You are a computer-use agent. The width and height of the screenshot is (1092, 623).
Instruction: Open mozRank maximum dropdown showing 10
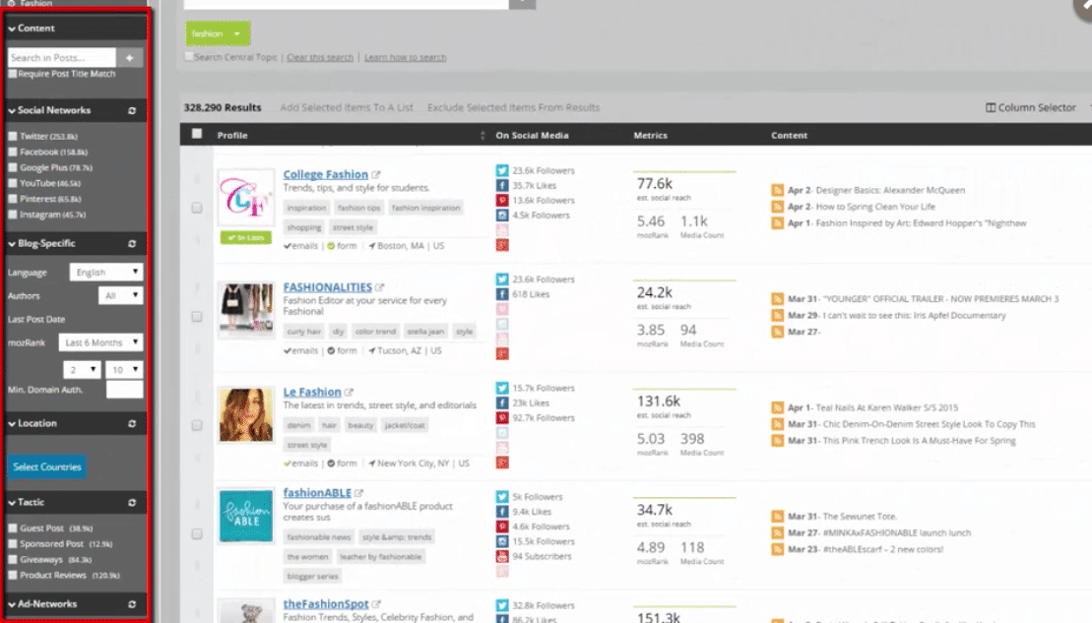tap(124, 370)
